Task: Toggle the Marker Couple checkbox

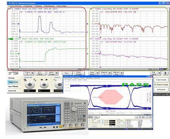Action: pyautogui.click(x=155, y=85)
